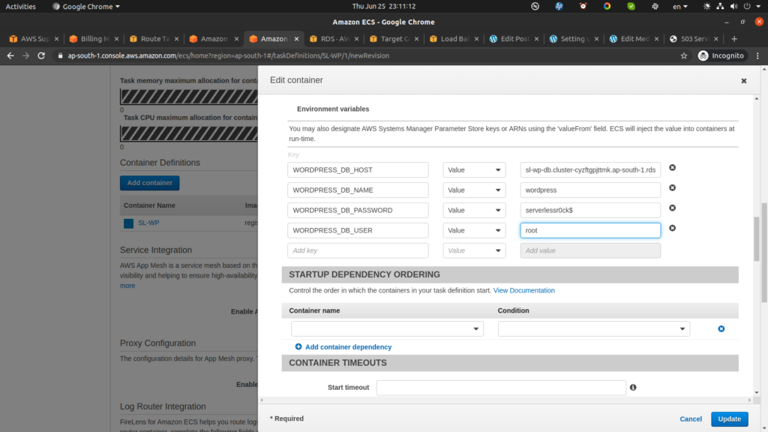Image resolution: width=768 pixels, height=432 pixels.
Task: Open the en language selector
Action: coord(679,6)
